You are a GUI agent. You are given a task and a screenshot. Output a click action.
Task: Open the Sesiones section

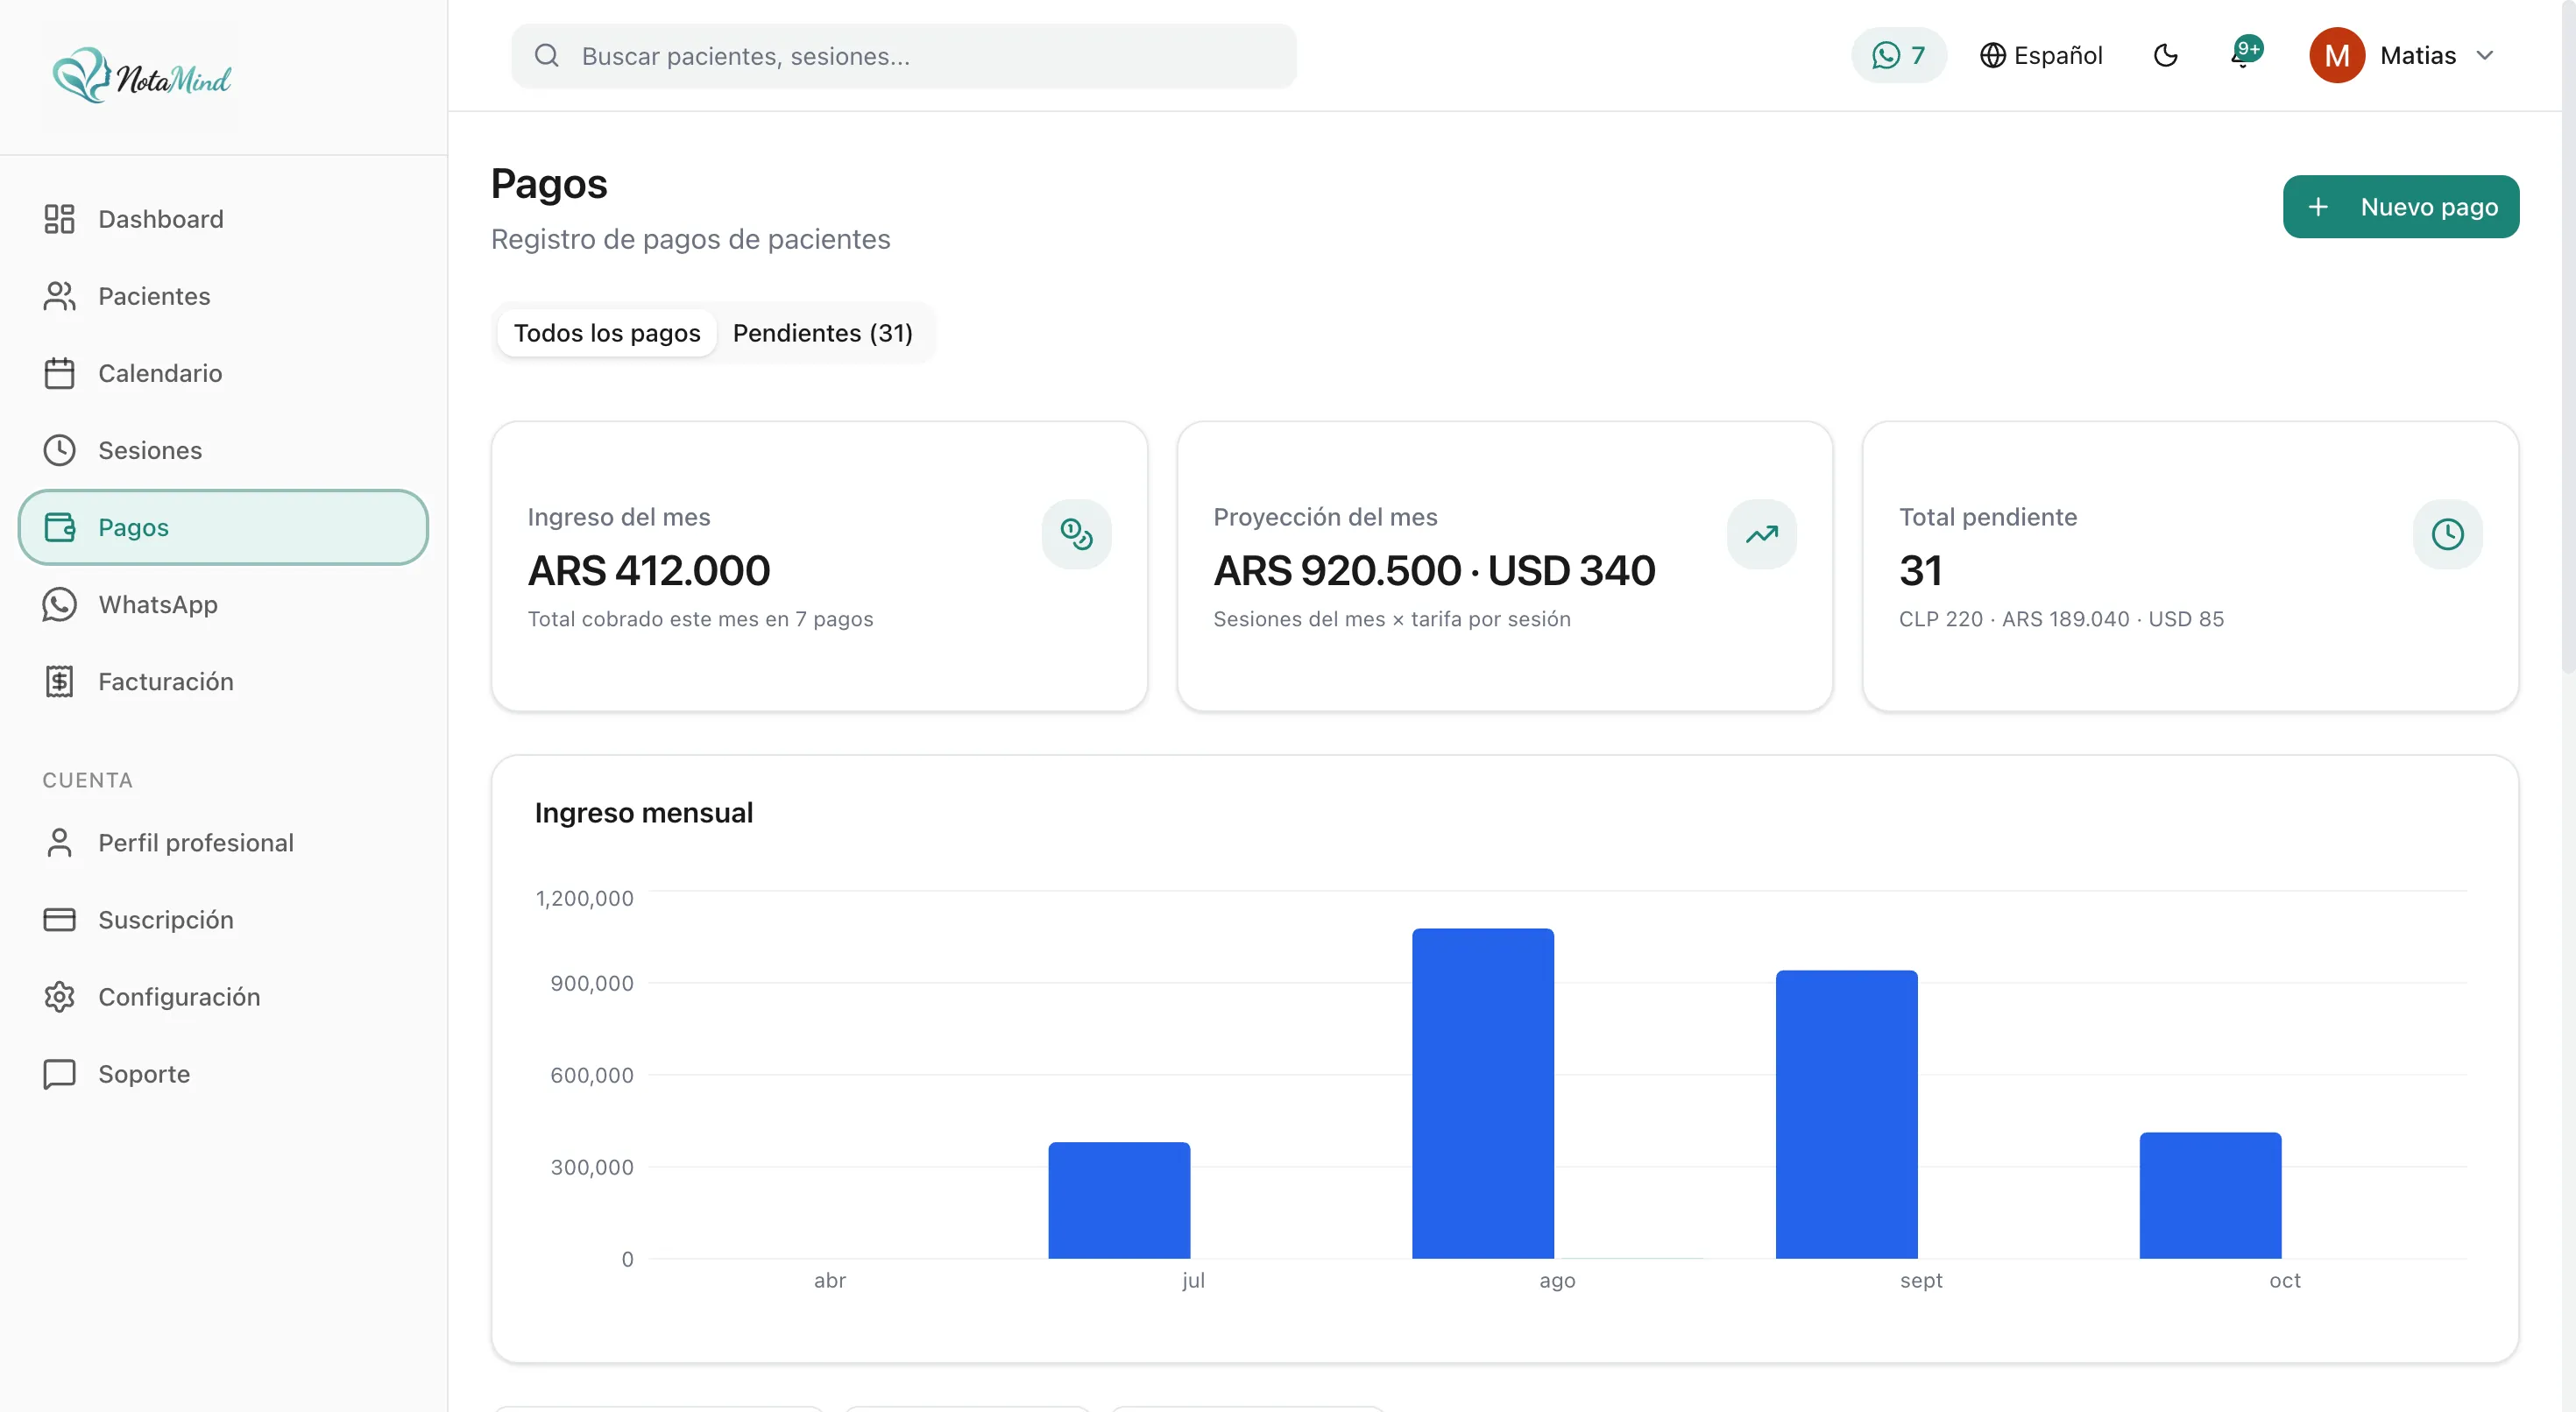[x=223, y=450]
